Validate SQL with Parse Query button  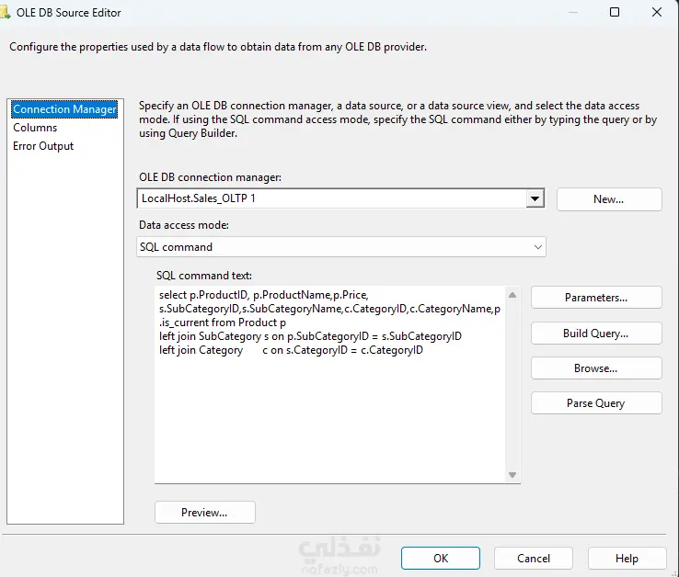pyautogui.click(x=596, y=403)
